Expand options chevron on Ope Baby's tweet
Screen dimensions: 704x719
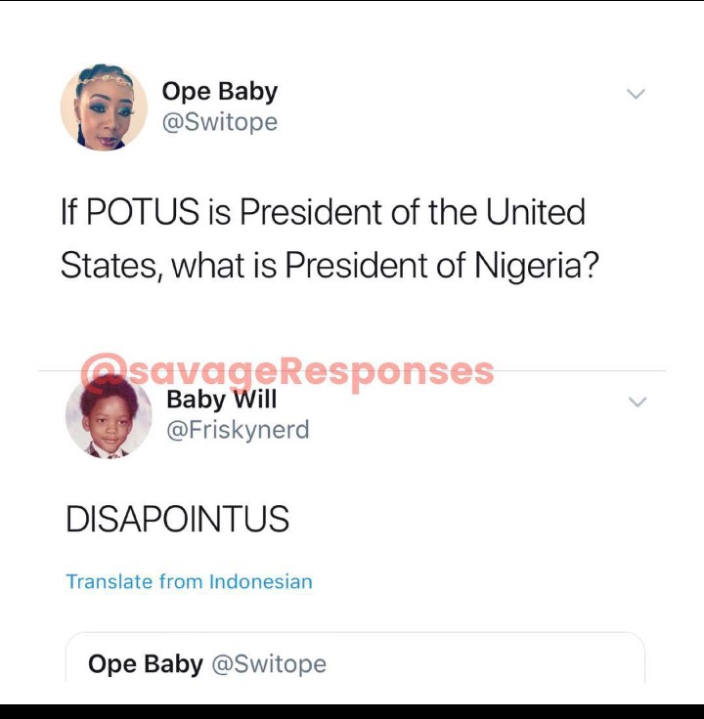(x=637, y=94)
